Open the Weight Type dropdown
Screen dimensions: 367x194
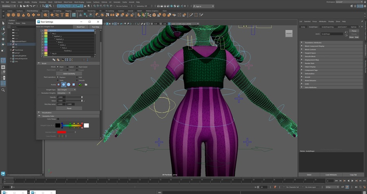coord(66,90)
